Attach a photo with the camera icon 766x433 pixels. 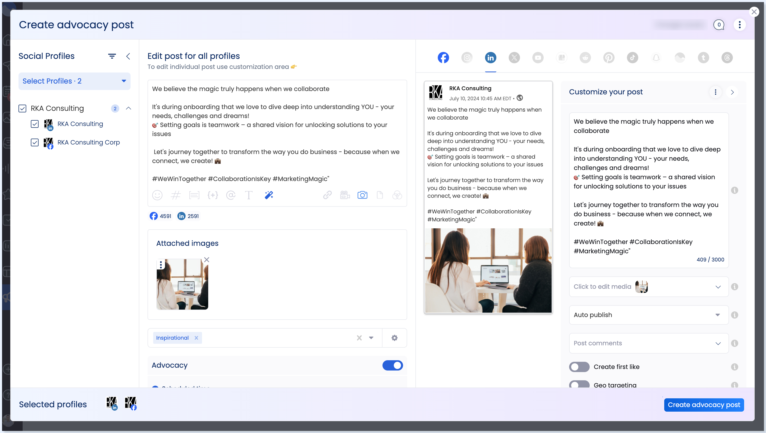point(362,195)
